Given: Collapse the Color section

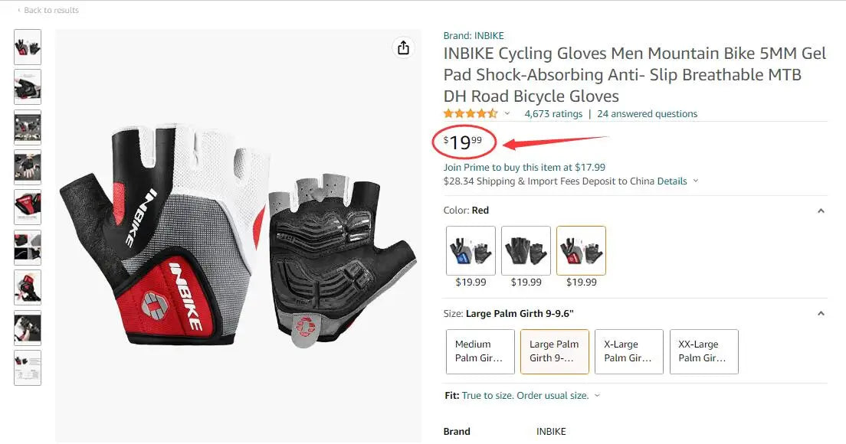Looking at the screenshot, I should (821, 211).
